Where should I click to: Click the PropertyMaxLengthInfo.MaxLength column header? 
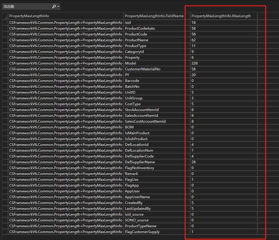coord(221,16)
